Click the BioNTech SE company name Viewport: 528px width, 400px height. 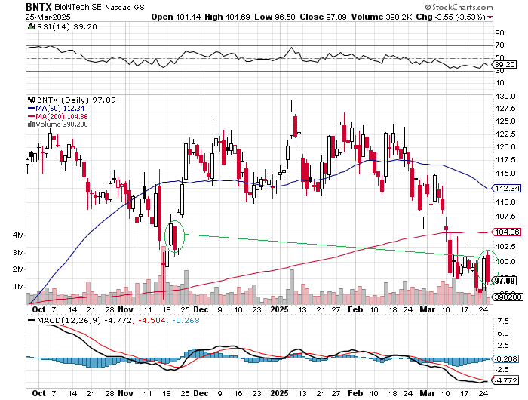pos(78,7)
